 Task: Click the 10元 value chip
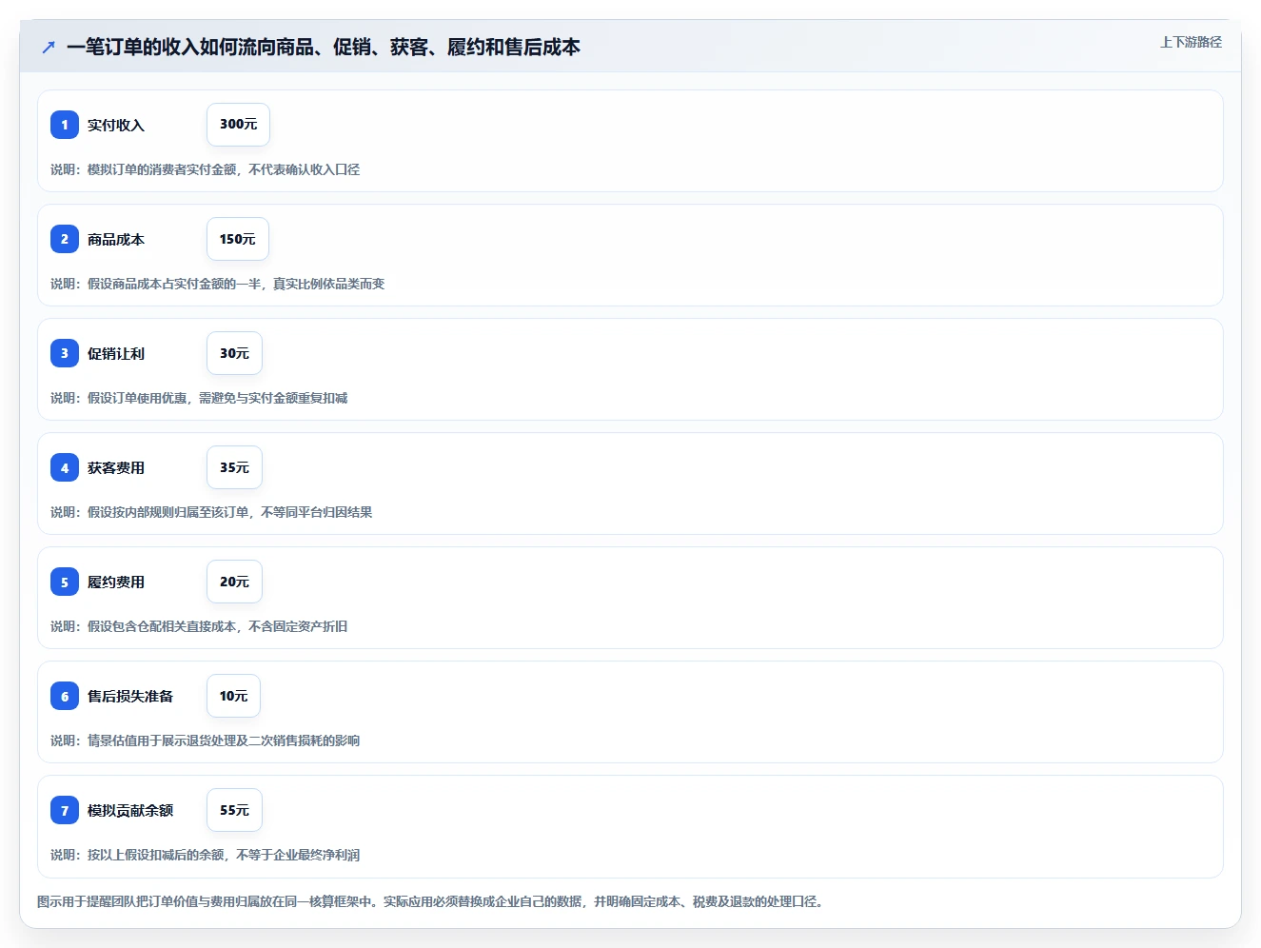[233, 696]
